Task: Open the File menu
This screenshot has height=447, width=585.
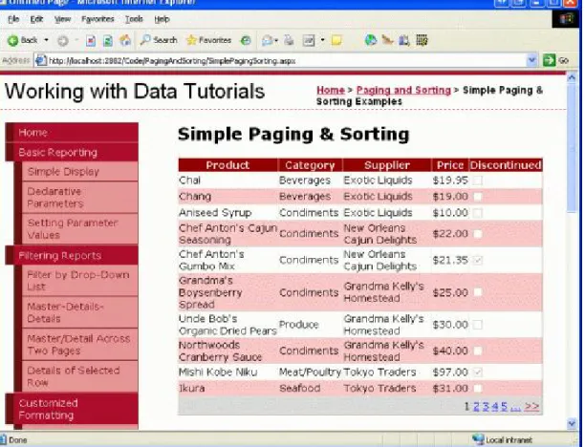Action: coord(13,19)
